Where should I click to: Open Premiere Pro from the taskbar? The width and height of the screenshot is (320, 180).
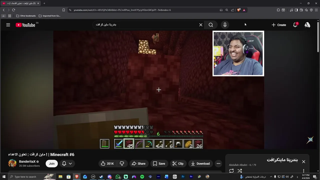point(191,177)
